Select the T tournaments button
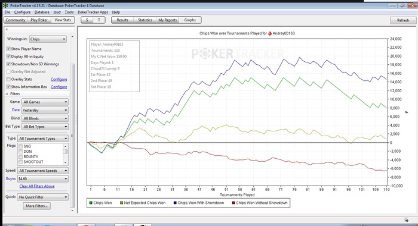Screen dimensions: 418x226 [x=99, y=20]
